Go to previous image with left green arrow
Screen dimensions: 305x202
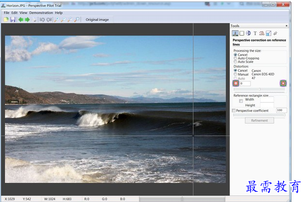(x=20, y=19)
